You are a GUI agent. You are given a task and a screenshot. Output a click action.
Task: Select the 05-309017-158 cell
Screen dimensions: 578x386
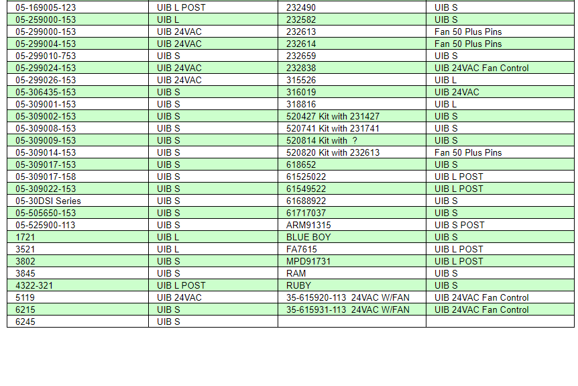coord(46,177)
